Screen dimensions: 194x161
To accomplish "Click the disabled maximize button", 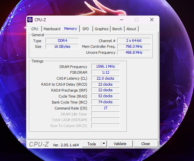I will pos(137,20).
